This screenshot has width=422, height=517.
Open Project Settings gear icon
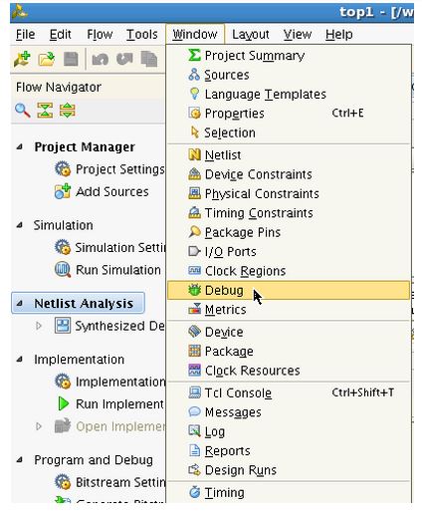(63, 169)
